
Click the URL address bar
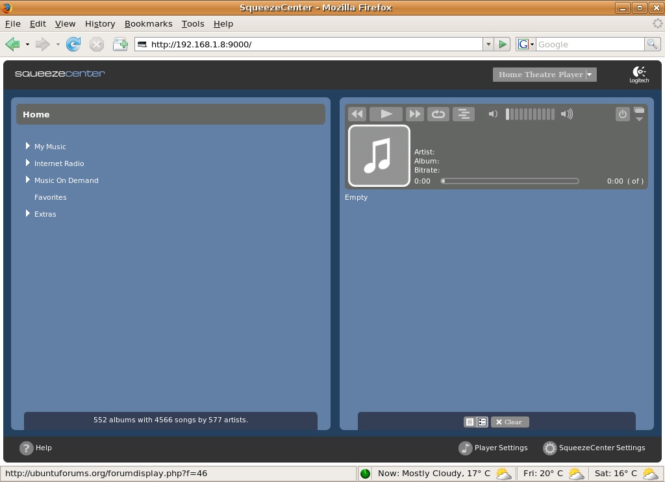point(312,44)
